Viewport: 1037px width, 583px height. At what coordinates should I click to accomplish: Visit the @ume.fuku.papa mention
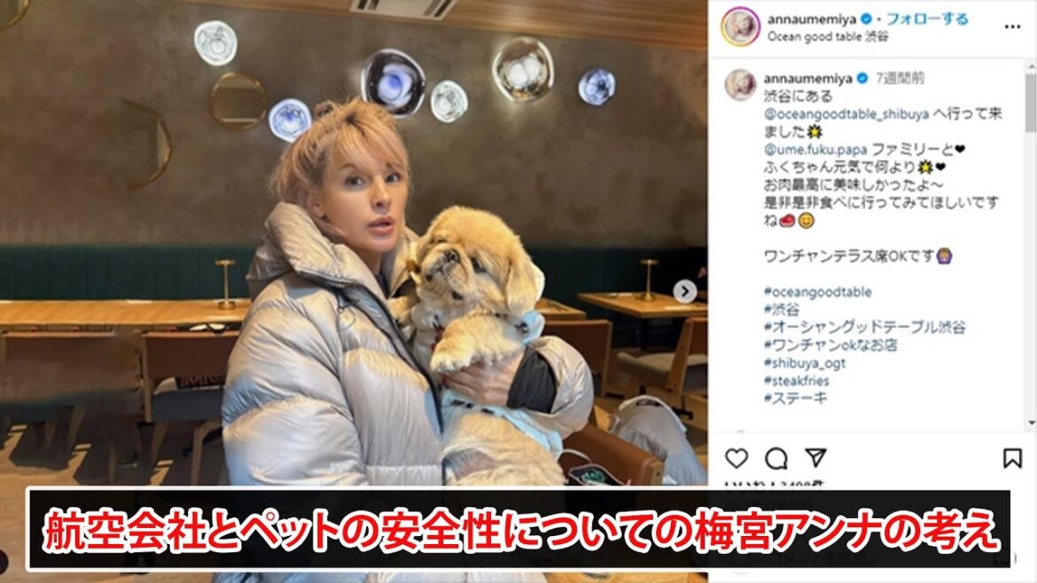pyautogui.click(x=815, y=150)
